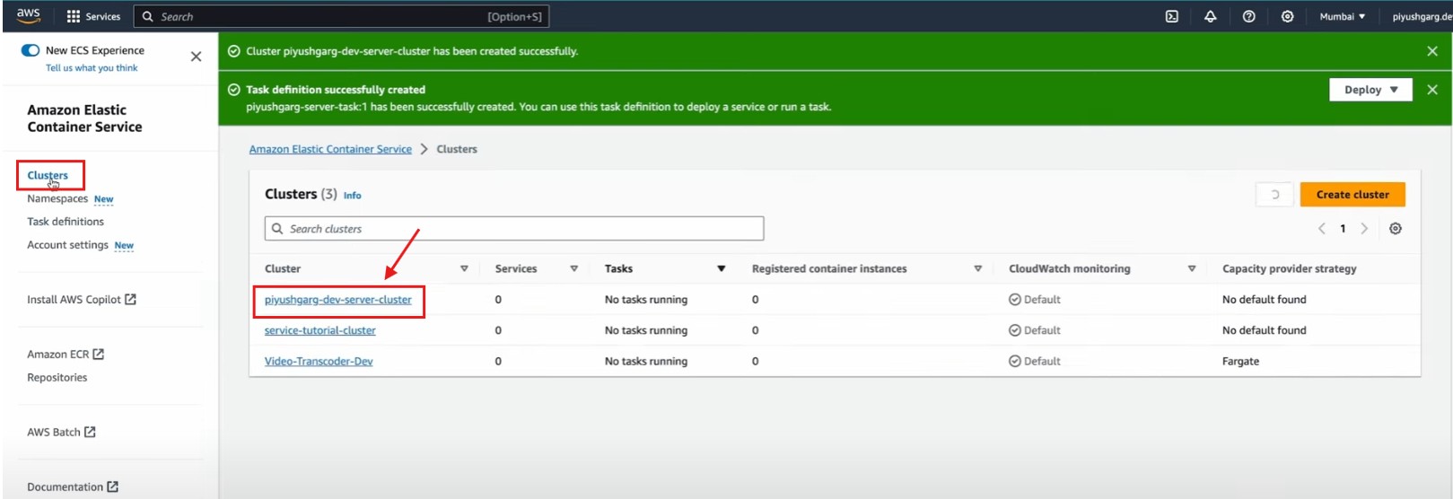Open the help question mark icon
Image resolution: width=1453 pixels, height=499 pixels.
[1248, 16]
